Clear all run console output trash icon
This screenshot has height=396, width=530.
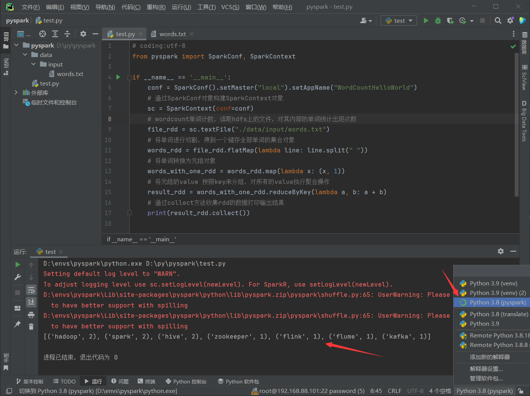[31, 326]
